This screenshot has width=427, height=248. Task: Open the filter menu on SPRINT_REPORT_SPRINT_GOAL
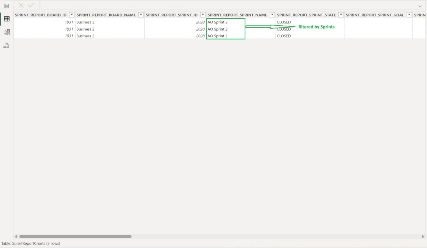coord(409,15)
